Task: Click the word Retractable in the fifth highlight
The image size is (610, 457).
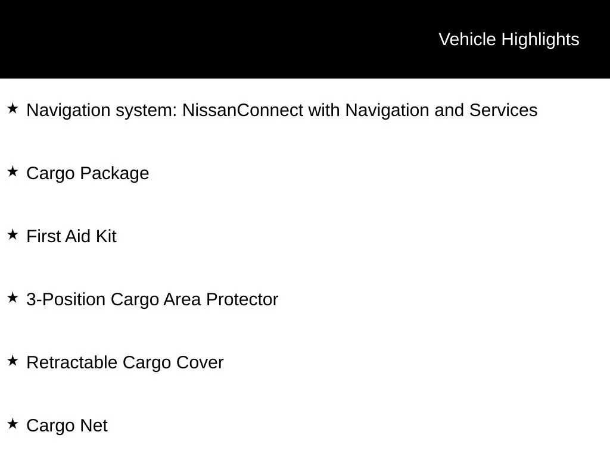Action: pos(72,362)
